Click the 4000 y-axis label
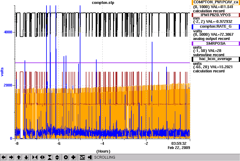The image size is (240, 161). click(8, 32)
